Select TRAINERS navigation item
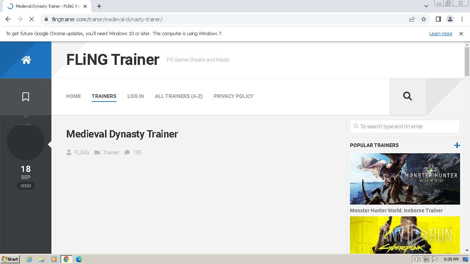Image resolution: width=470 pixels, height=264 pixels. coord(104,96)
